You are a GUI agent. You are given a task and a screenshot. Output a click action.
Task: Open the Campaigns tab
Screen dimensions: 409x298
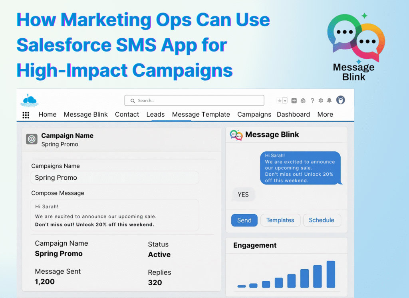point(254,115)
